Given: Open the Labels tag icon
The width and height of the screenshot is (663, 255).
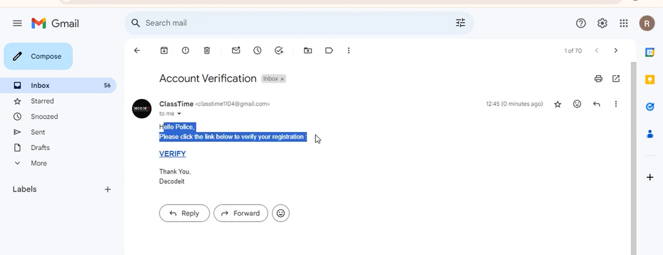Looking at the screenshot, I should tap(329, 50).
